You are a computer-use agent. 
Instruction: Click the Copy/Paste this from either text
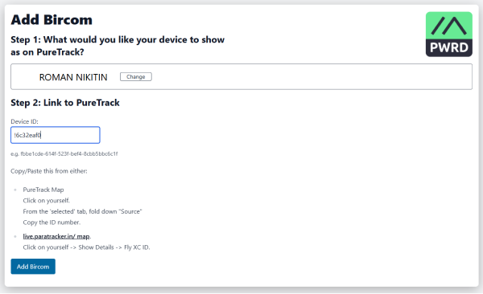click(49, 171)
